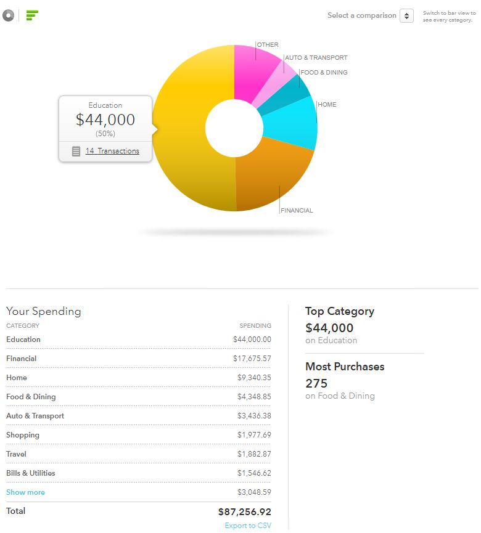Export spending data to CSV

click(248, 525)
